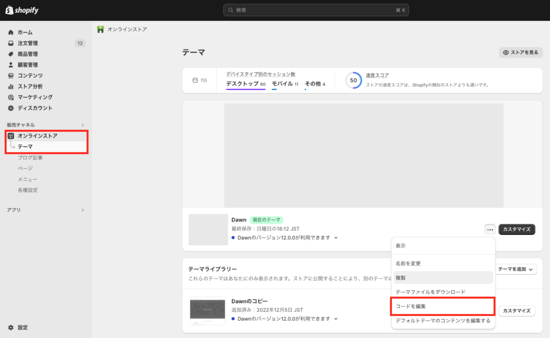Click the 速度スコア link
Image resolution: width=550 pixels, height=338 pixels.
point(377,75)
